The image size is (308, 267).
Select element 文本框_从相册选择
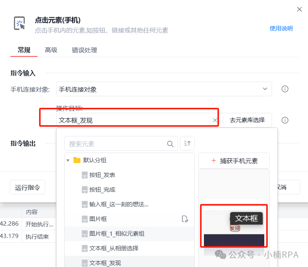129,248
